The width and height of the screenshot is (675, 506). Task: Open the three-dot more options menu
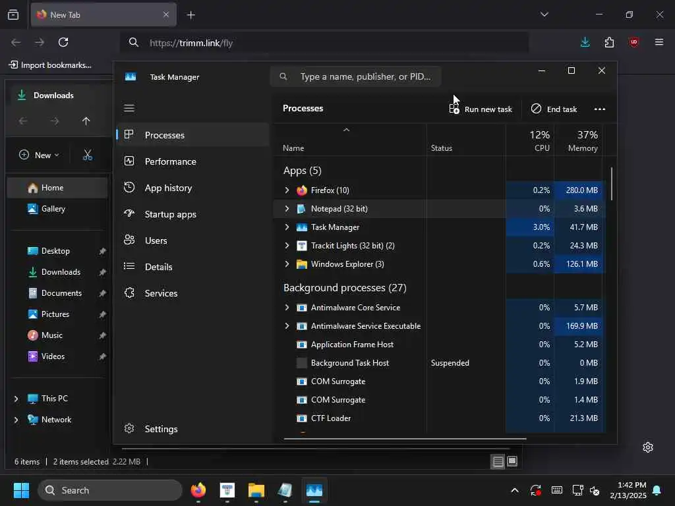pyautogui.click(x=599, y=109)
